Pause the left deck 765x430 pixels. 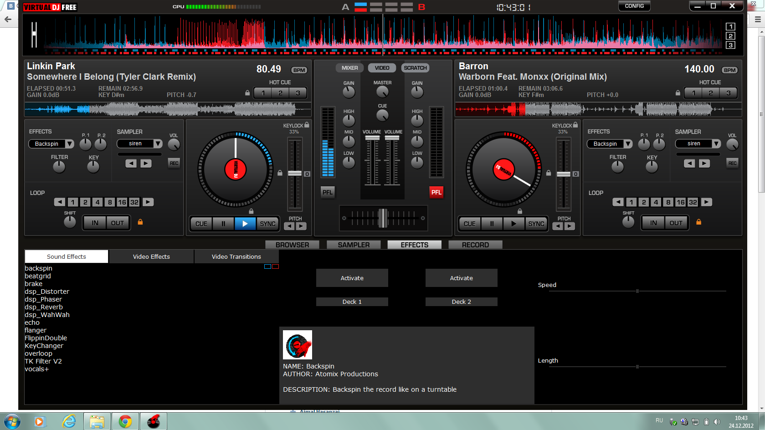223,224
